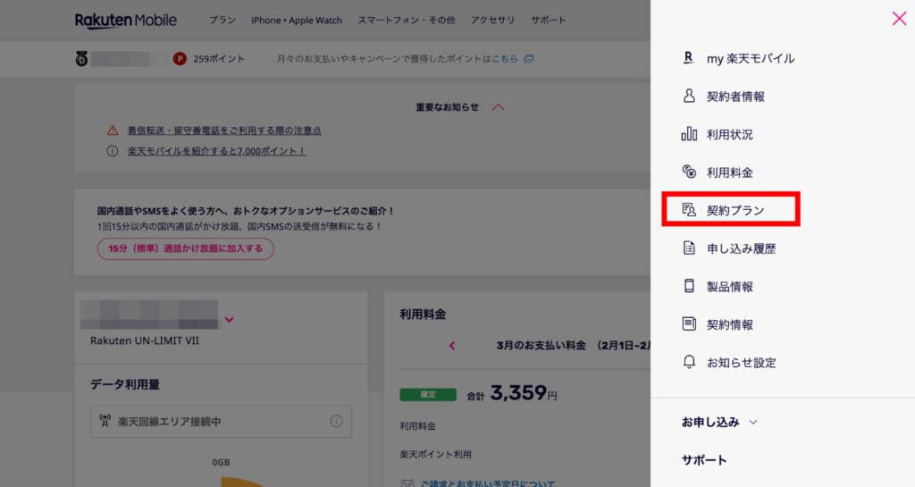Click the newspaper icon beside 契約情報
The image size is (915, 487).
(x=689, y=323)
